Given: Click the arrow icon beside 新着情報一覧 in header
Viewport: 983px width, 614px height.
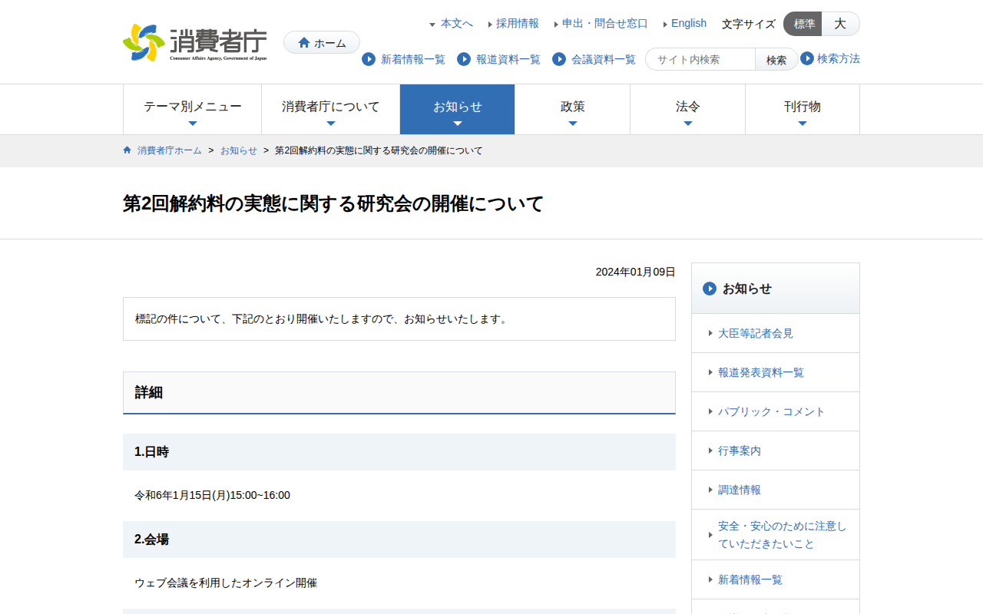Looking at the screenshot, I should [369, 59].
